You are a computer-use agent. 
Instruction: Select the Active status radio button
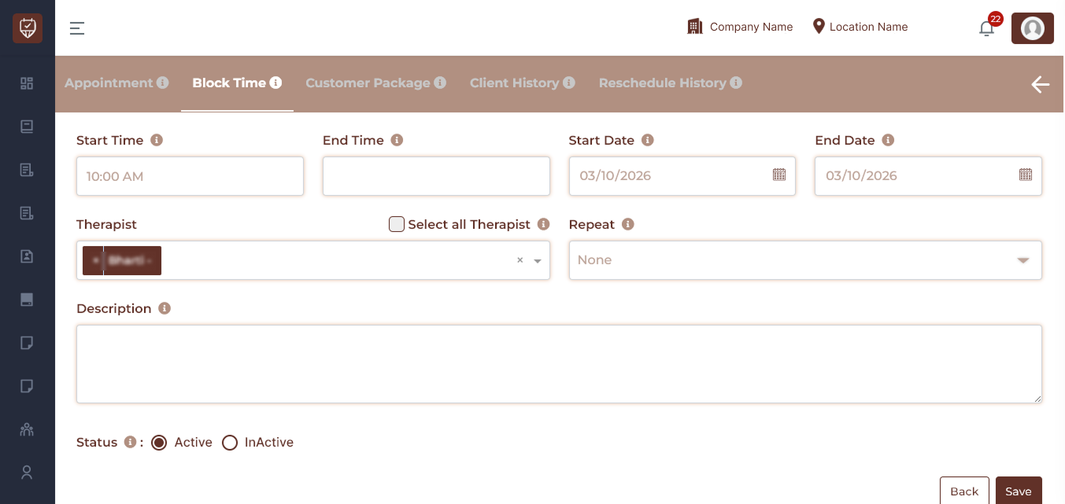159,443
